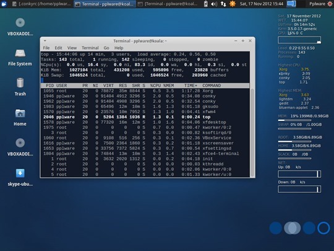Select the top VBOXADDI disc desktop icon
Viewport: 334px width, 251px height.
[20, 27]
